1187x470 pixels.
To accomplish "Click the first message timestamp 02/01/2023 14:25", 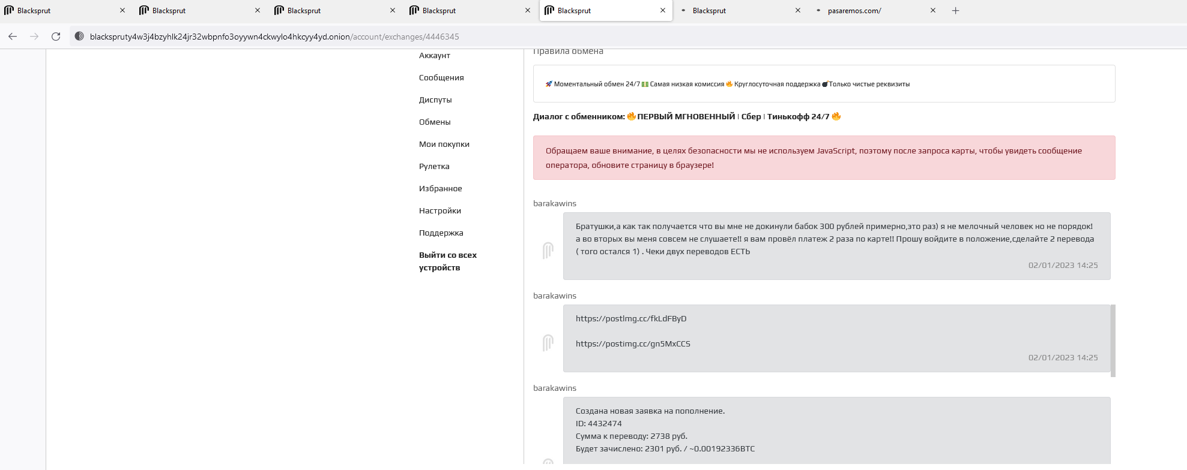I will click(1063, 265).
